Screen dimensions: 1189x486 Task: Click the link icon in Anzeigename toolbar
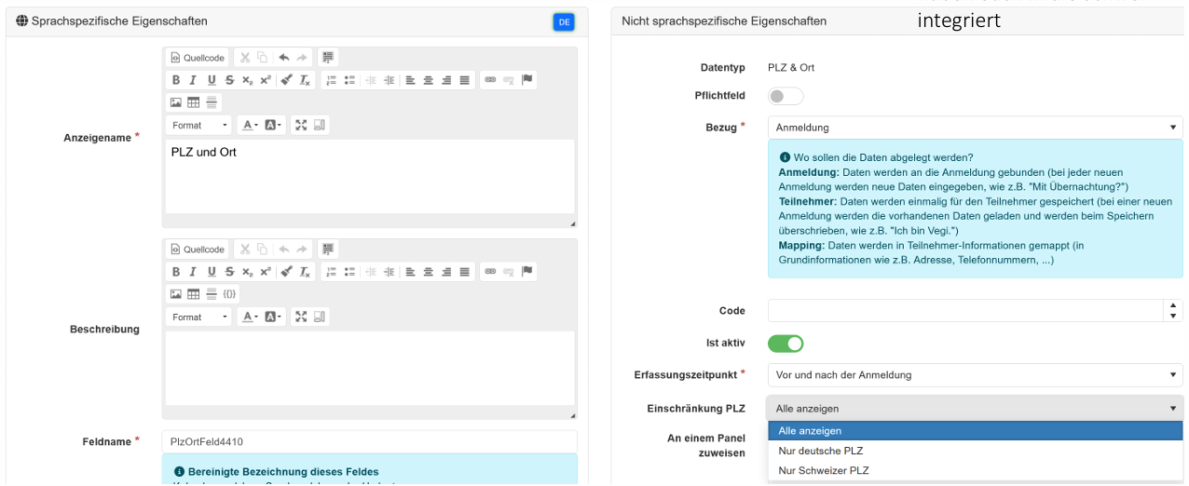pos(490,80)
